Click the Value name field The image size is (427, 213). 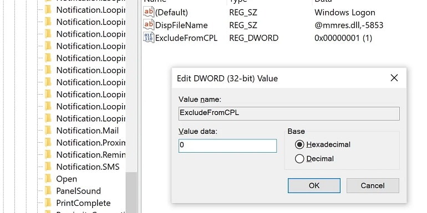(x=289, y=113)
